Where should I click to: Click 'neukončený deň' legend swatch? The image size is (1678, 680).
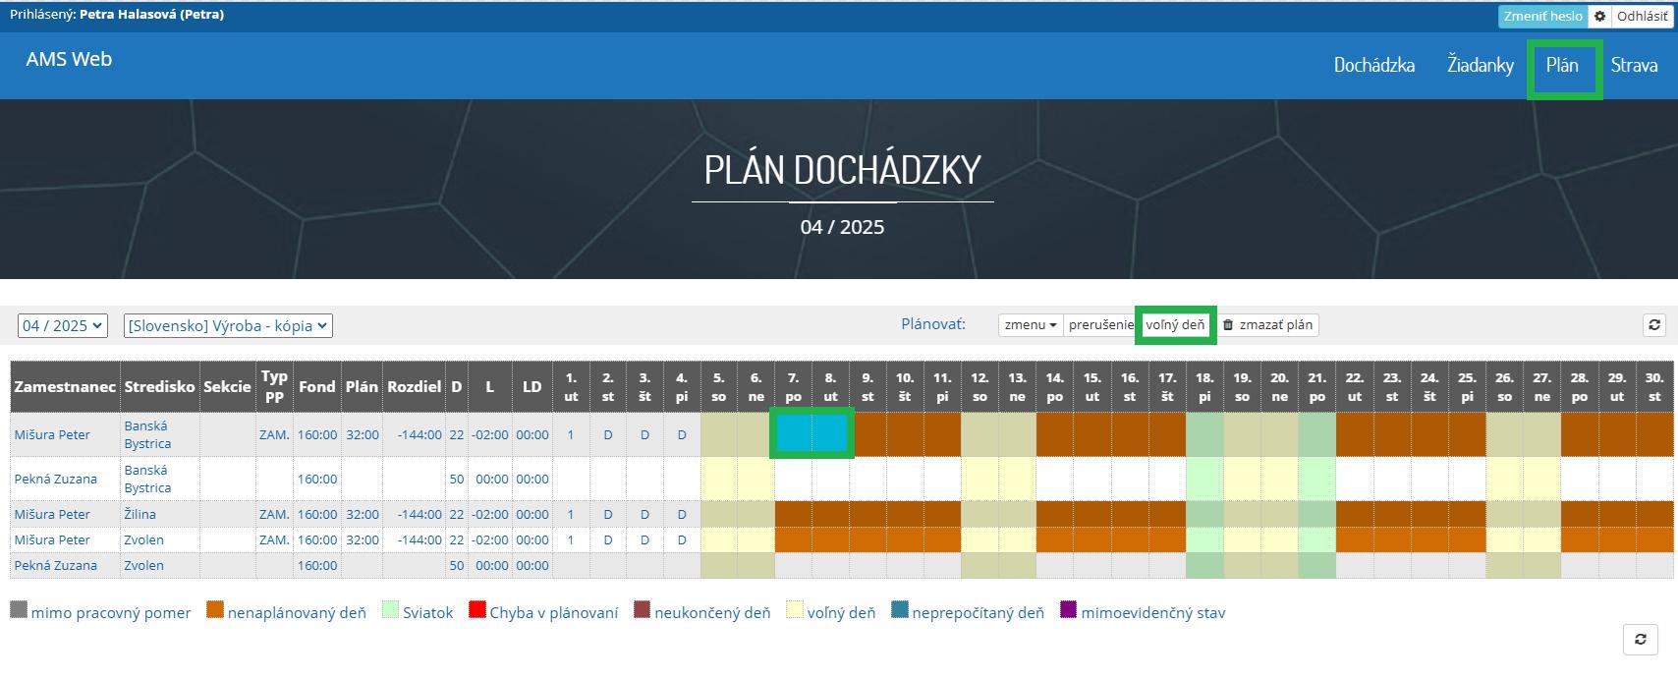tap(643, 610)
